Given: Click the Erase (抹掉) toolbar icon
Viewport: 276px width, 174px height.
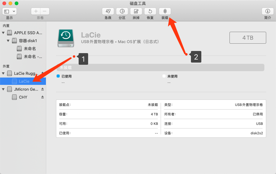Looking at the screenshot, I should pos(136,11).
